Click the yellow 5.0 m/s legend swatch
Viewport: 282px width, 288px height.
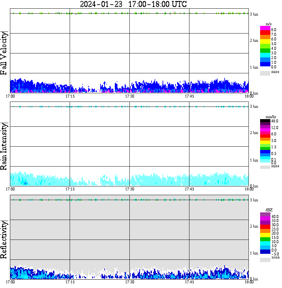point(265,42)
